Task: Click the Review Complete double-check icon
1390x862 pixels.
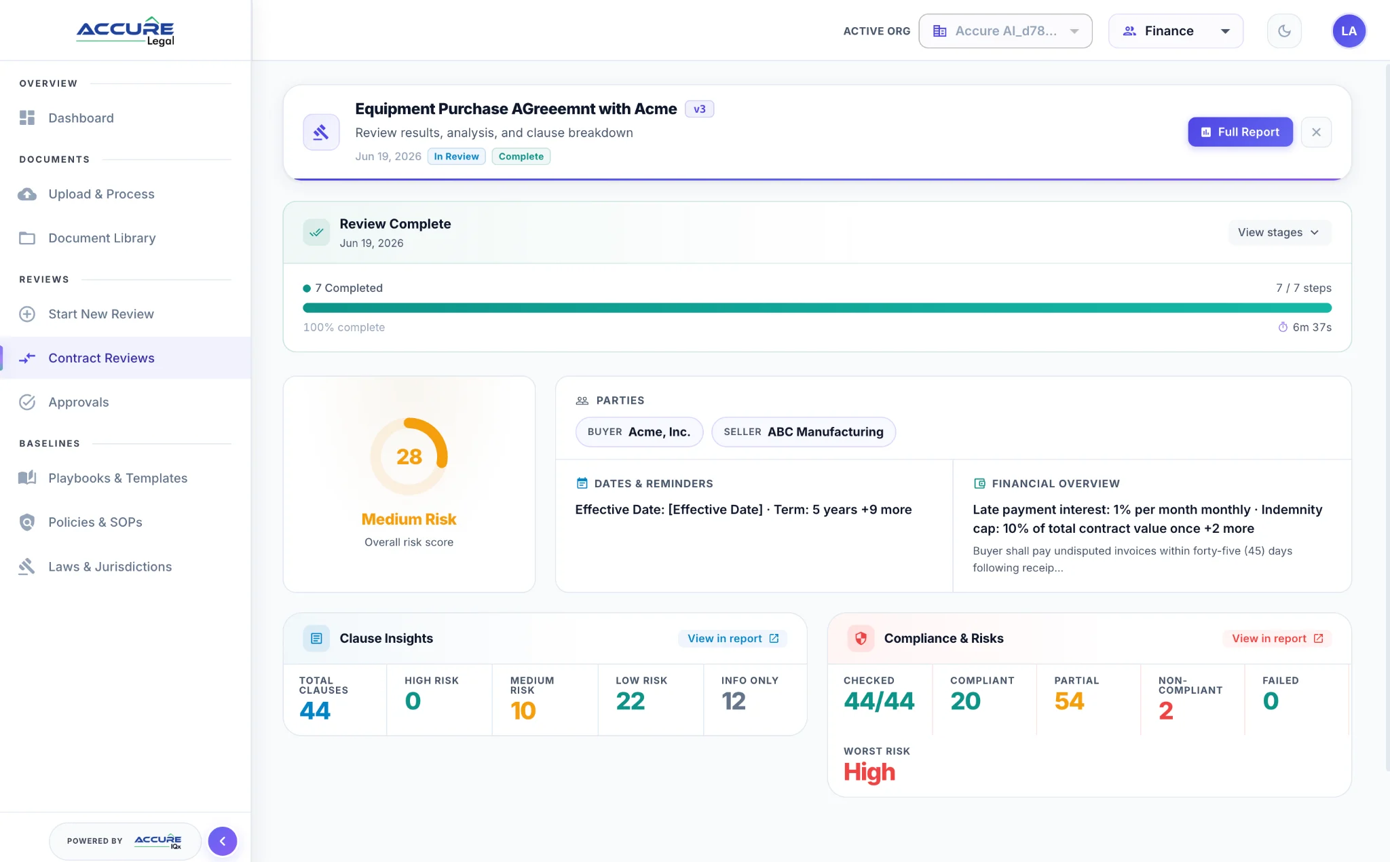Action: [x=316, y=233]
